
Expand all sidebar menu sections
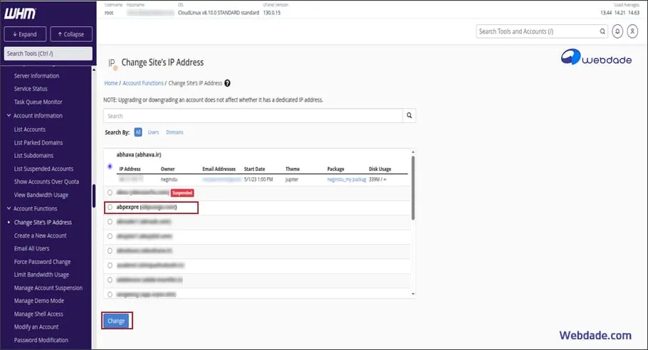pyautogui.click(x=25, y=34)
